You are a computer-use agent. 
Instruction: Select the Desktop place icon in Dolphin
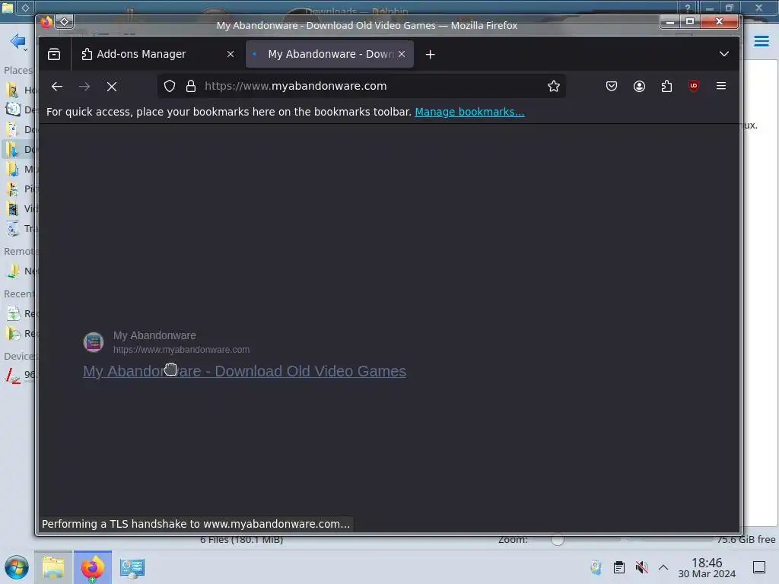[x=13, y=109]
